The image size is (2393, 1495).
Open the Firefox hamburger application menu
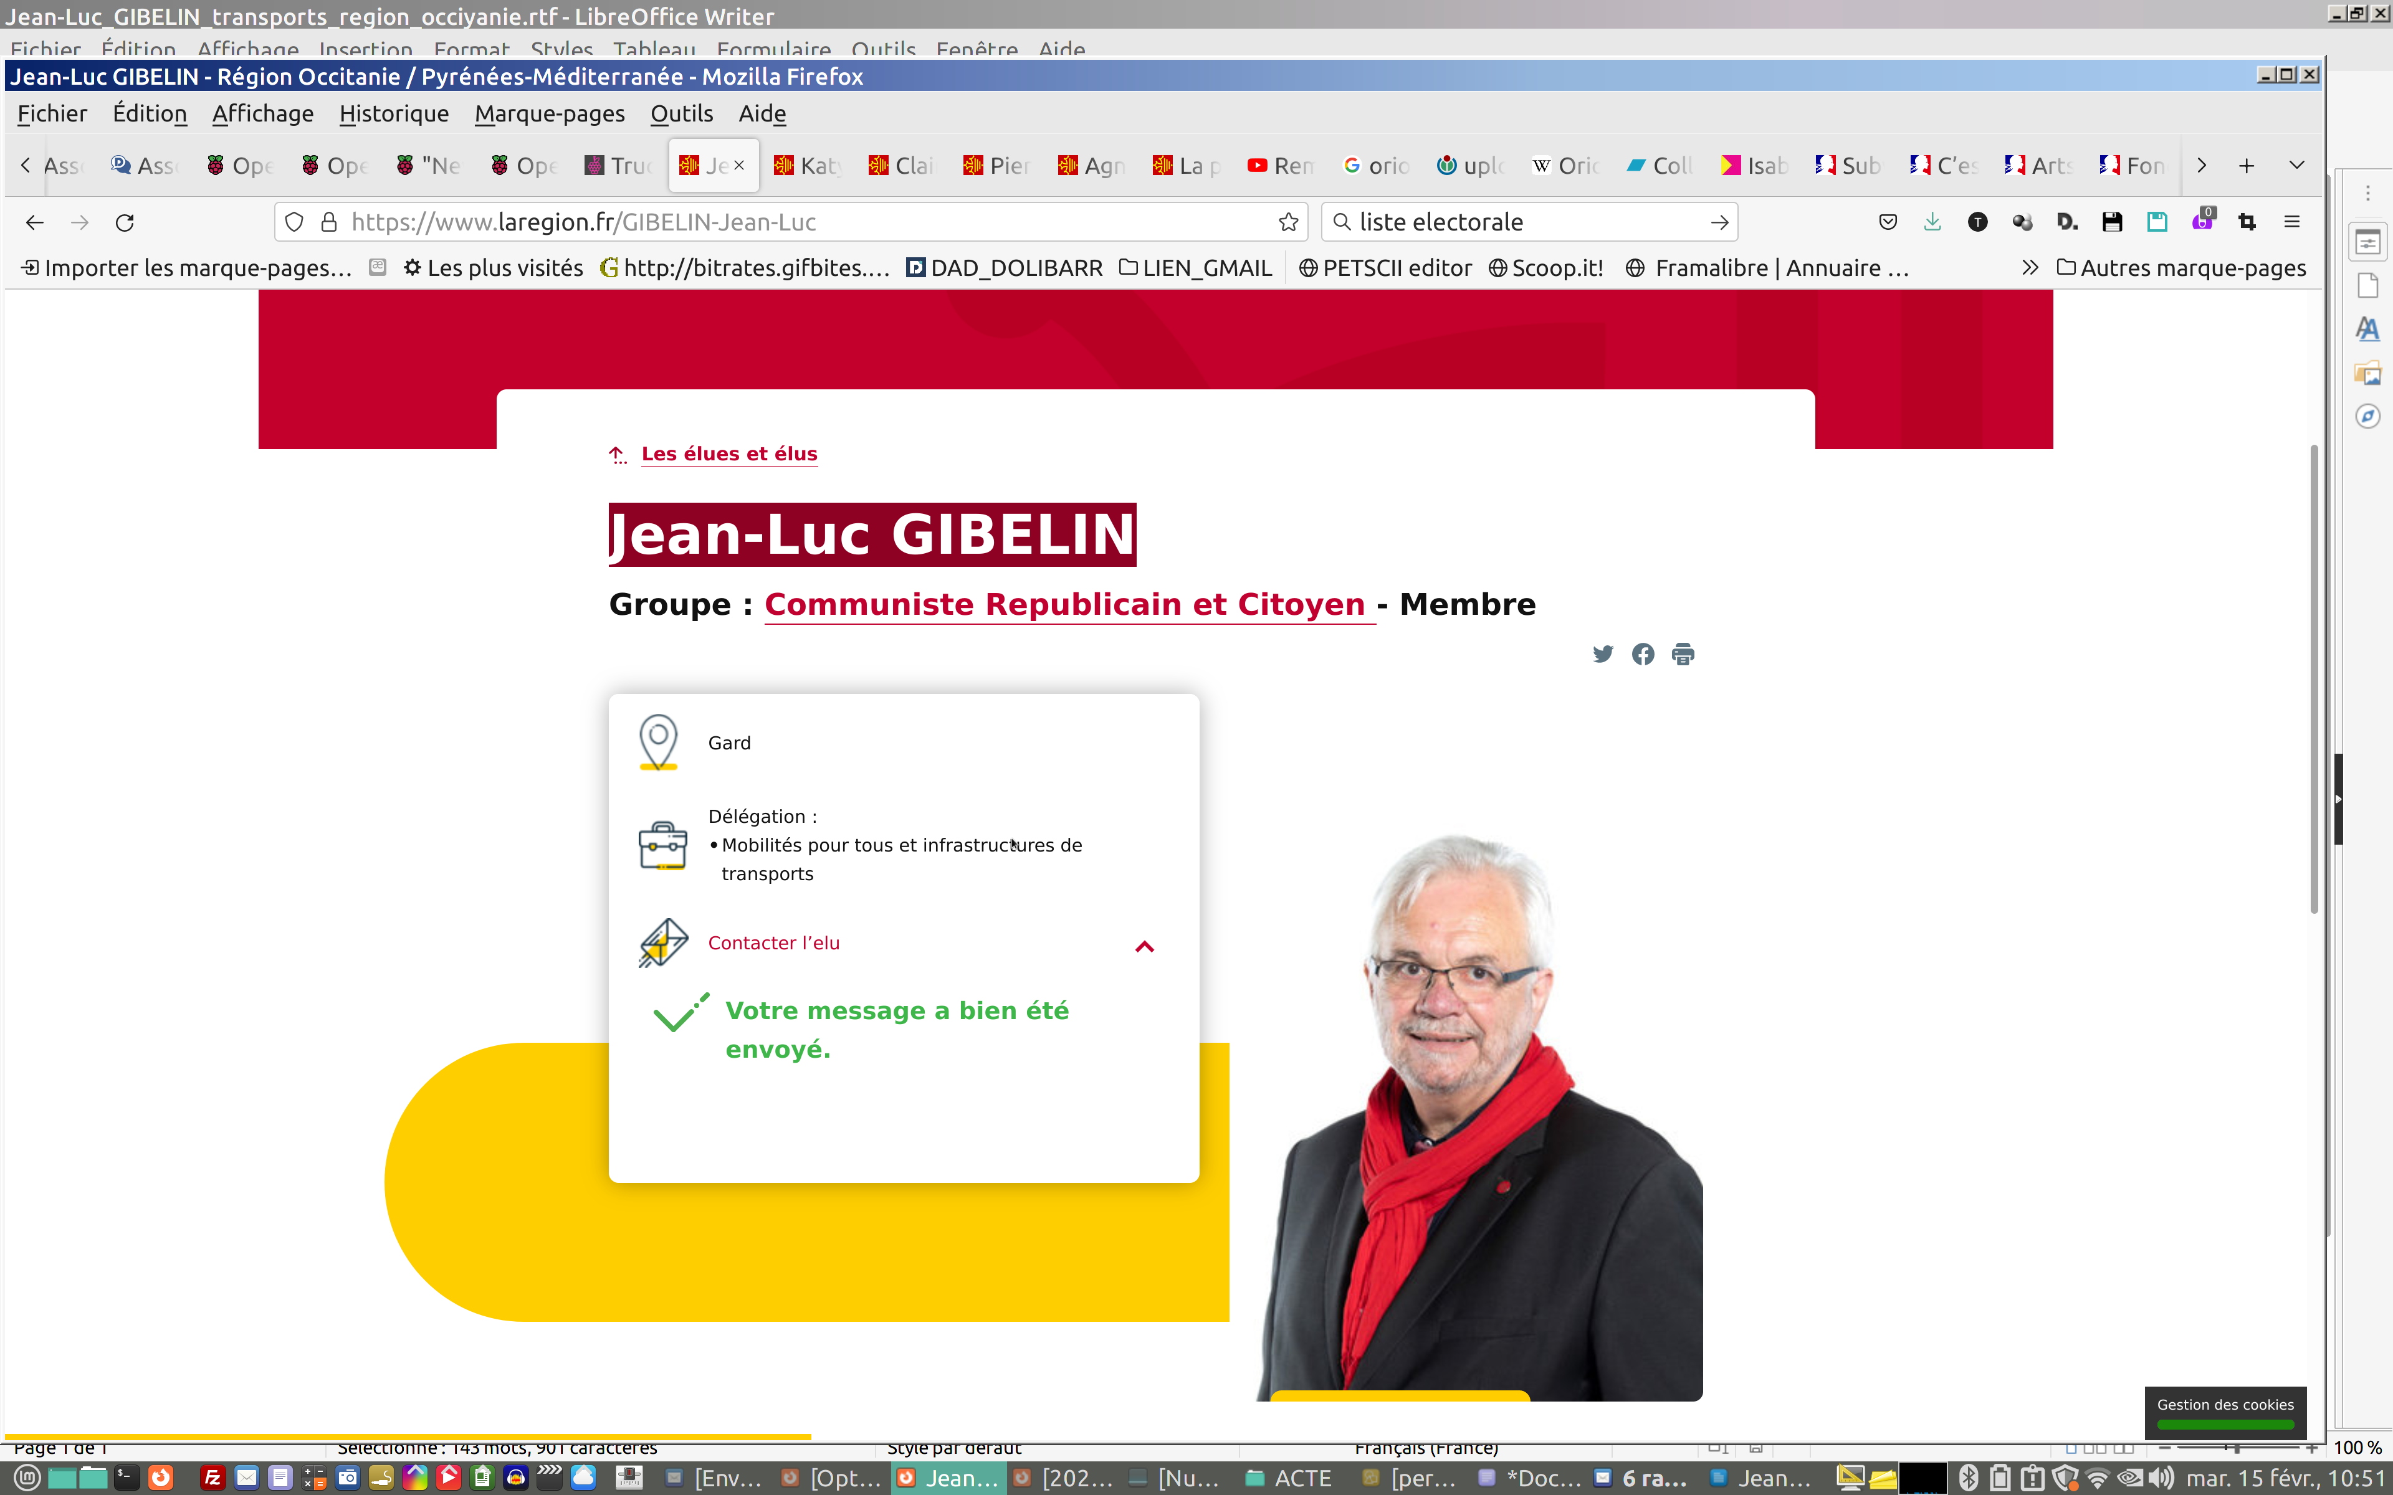tap(2291, 222)
